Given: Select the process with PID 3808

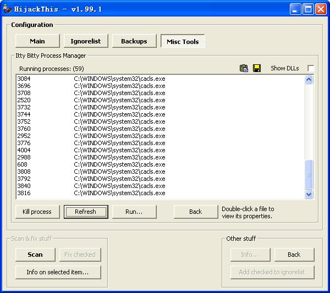Looking at the screenshot, I should (x=160, y=172).
